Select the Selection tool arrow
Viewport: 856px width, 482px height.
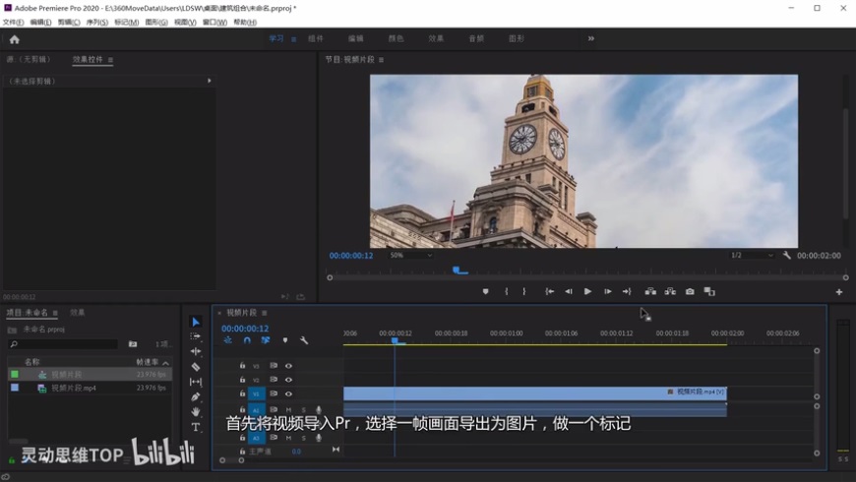[x=196, y=322]
